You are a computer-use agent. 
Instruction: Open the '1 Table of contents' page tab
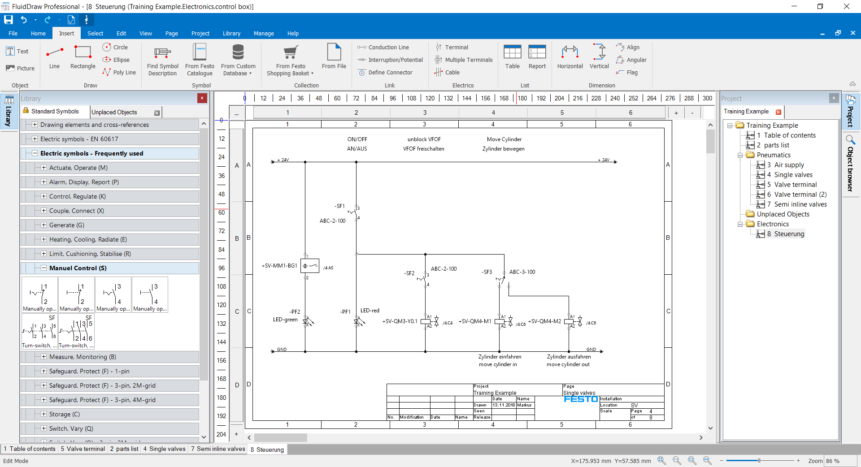click(x=30, y=449)
